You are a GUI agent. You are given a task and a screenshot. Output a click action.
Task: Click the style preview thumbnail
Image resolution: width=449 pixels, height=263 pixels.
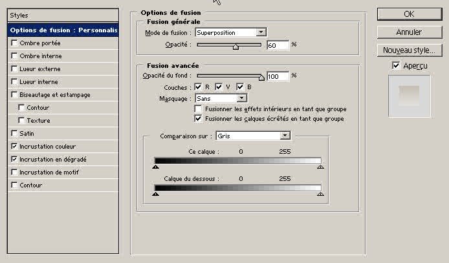(x=409, y=95)
